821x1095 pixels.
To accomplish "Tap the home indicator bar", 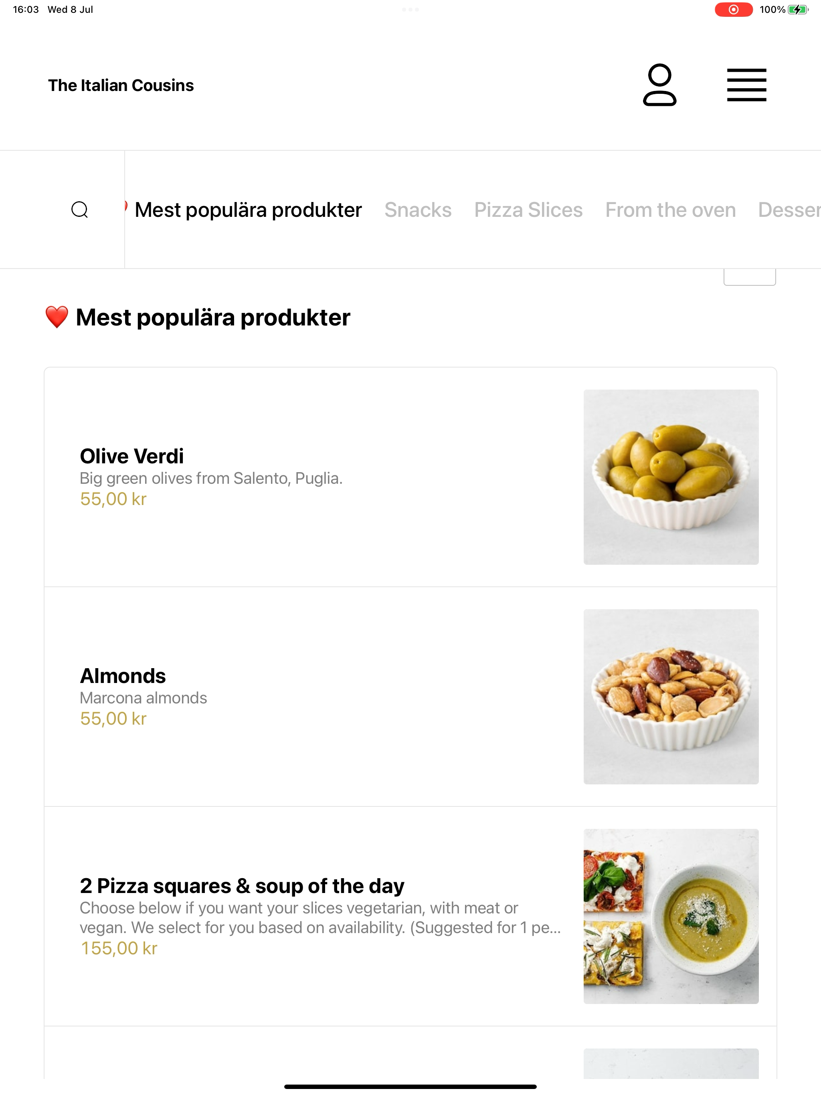I will [410, 1087].
